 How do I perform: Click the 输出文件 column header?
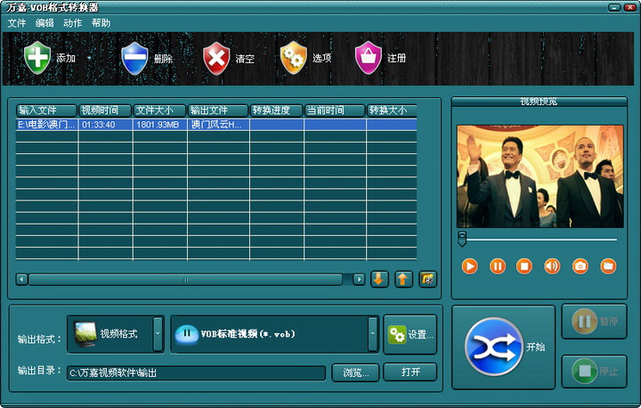218,110
